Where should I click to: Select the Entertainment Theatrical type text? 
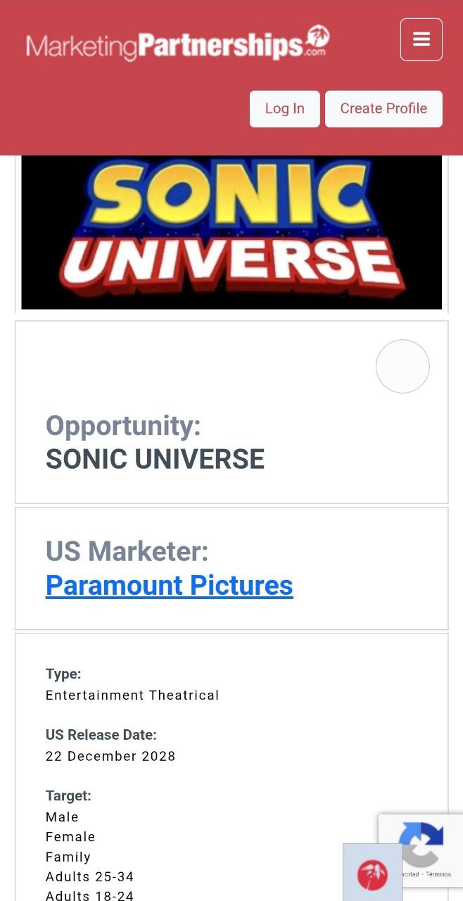132,695
